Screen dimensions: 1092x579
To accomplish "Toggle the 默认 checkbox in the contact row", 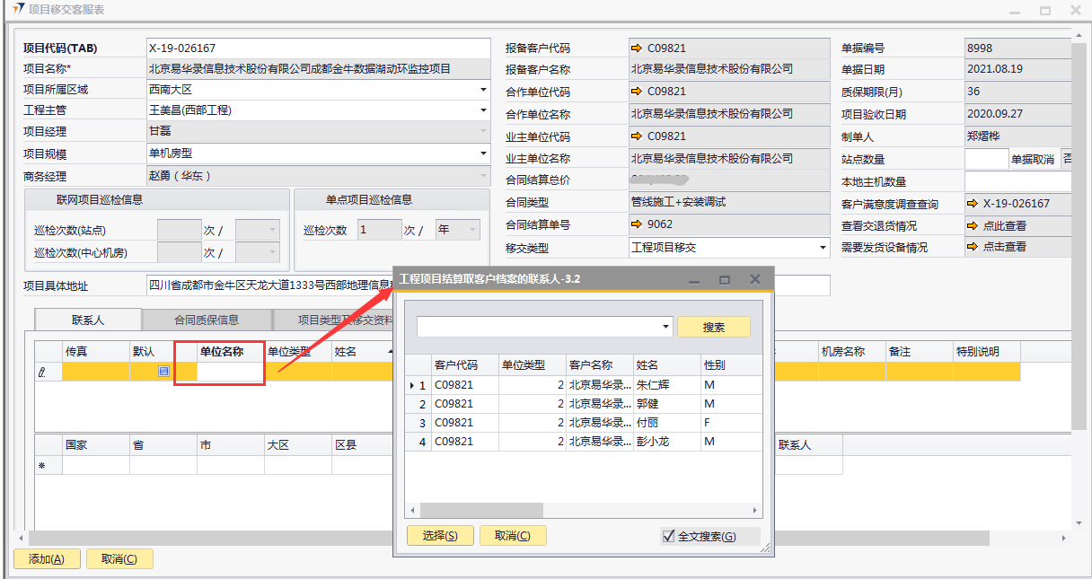I will pos(163,371).
